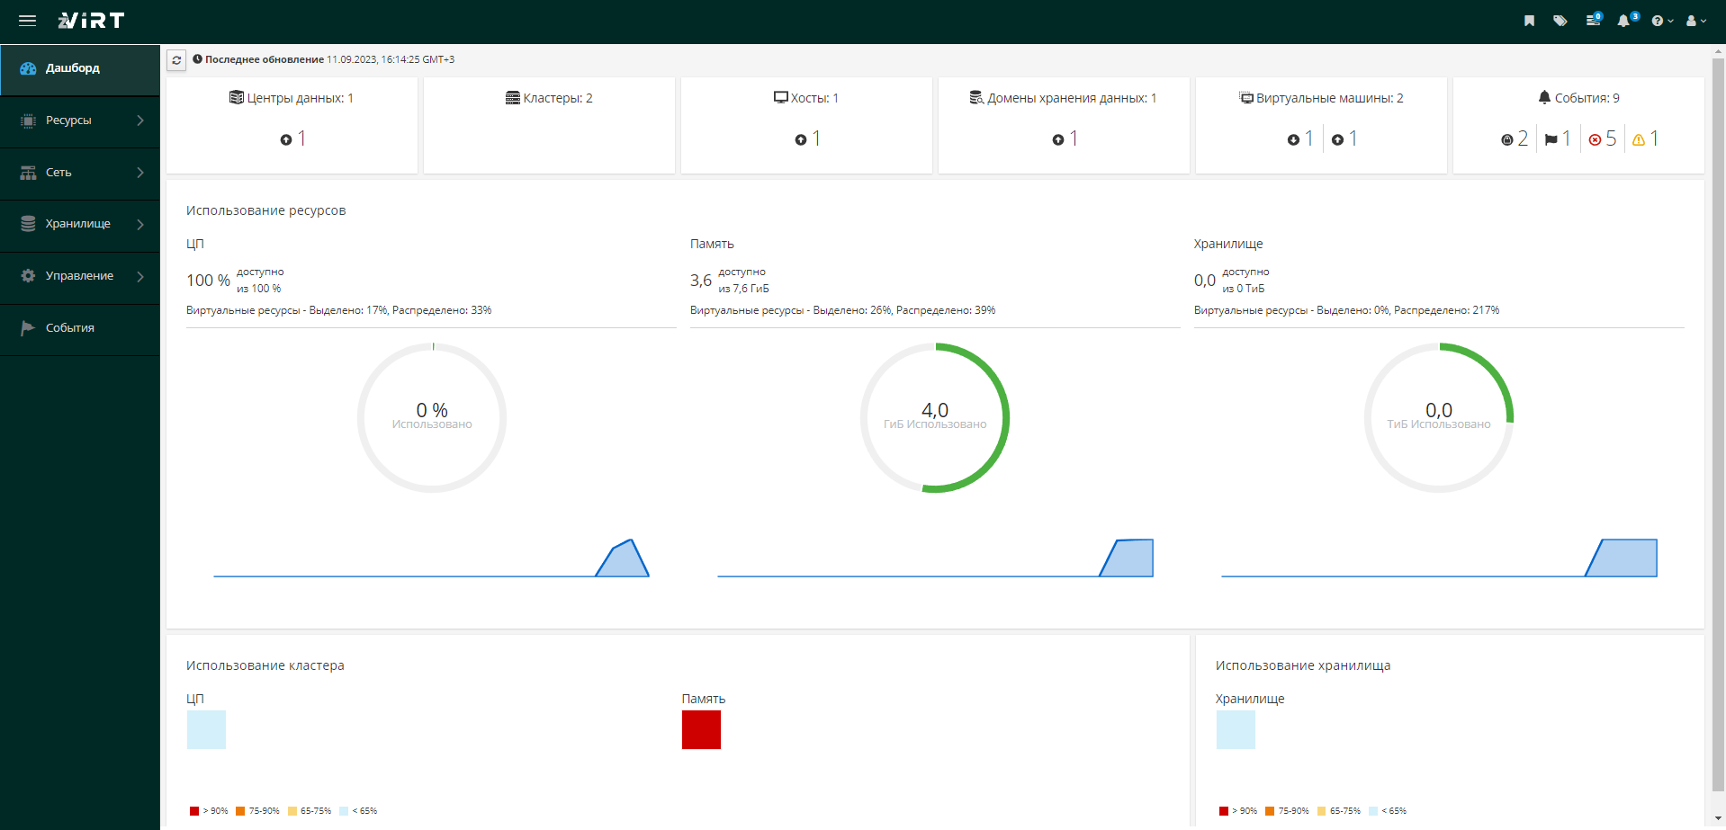Refresh the dashboard with the reload icon
1726x830 pixels.
[176, 60]
